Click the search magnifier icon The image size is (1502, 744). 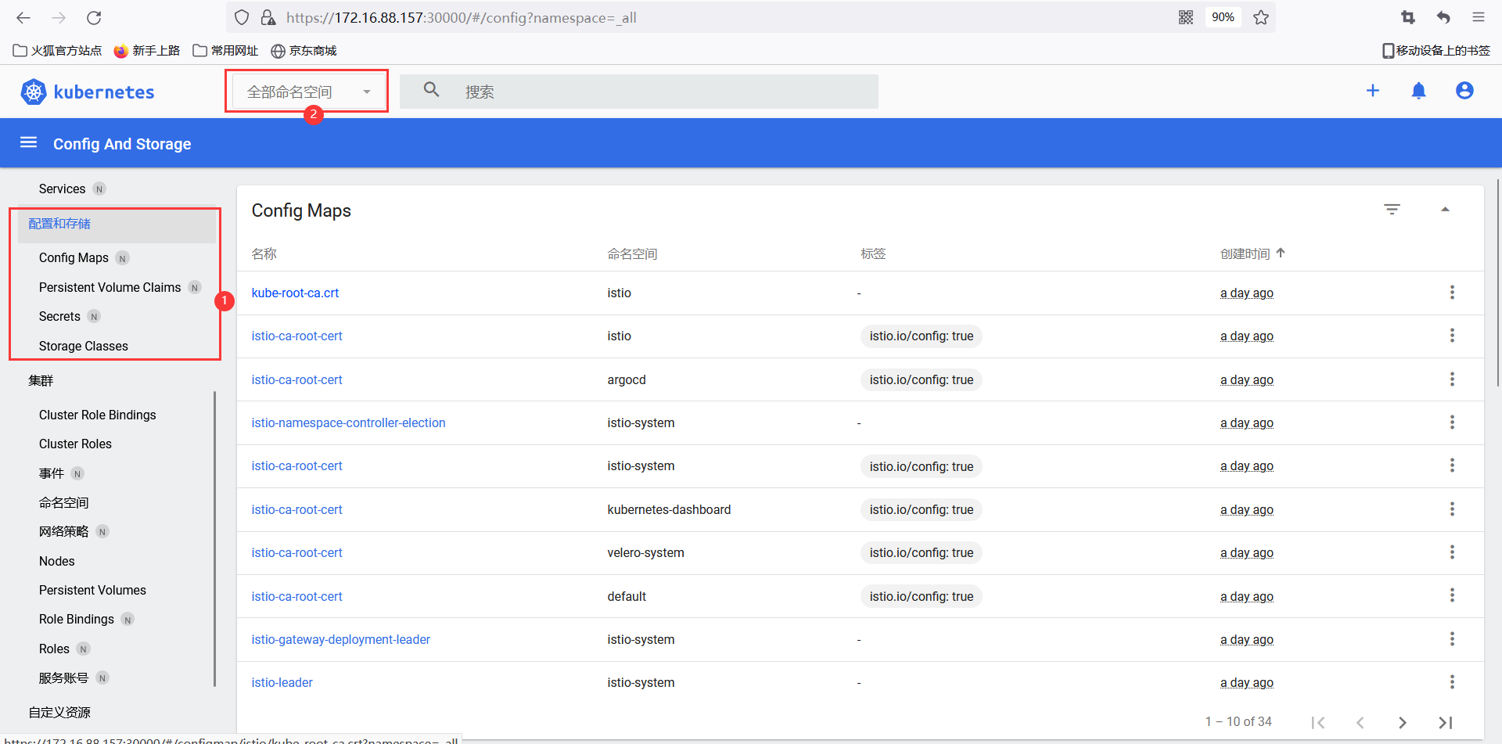431,90
